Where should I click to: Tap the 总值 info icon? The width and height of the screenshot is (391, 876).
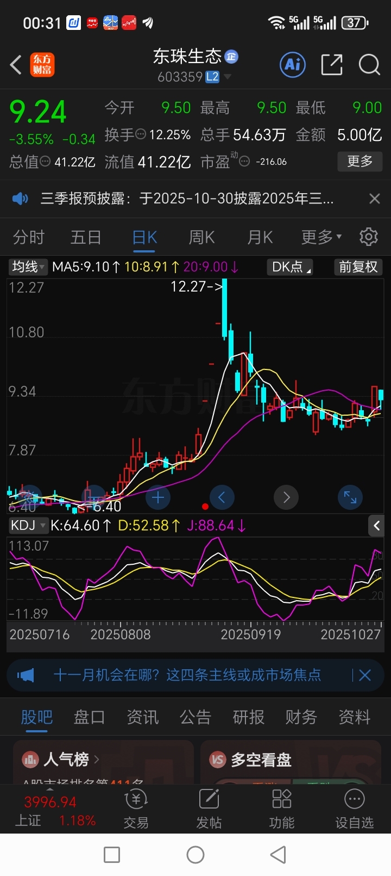(x=46, y=162)
